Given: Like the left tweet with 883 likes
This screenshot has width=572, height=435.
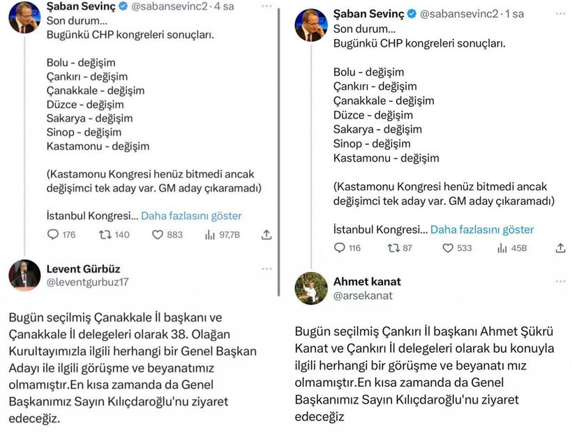Looking at the screenshot, I should [x=158, y=235].
